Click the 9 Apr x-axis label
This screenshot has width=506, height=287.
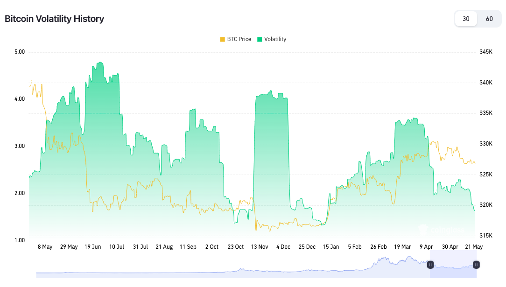426,247
